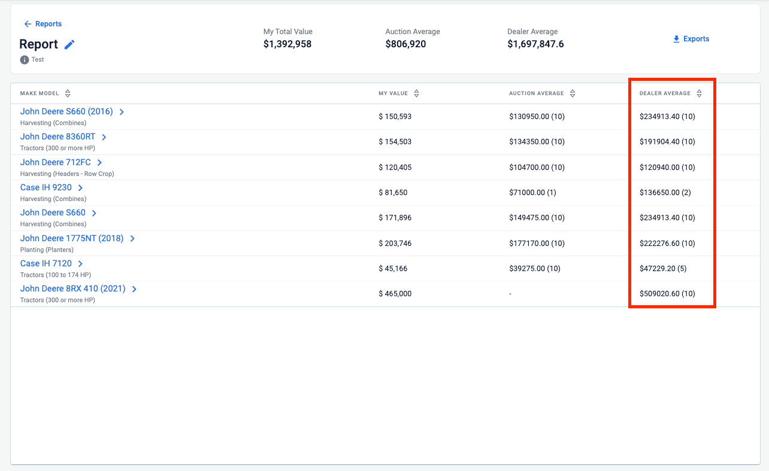
Task: Click Tractors (100 to 174 HP) category text
Action: point(56,275)
